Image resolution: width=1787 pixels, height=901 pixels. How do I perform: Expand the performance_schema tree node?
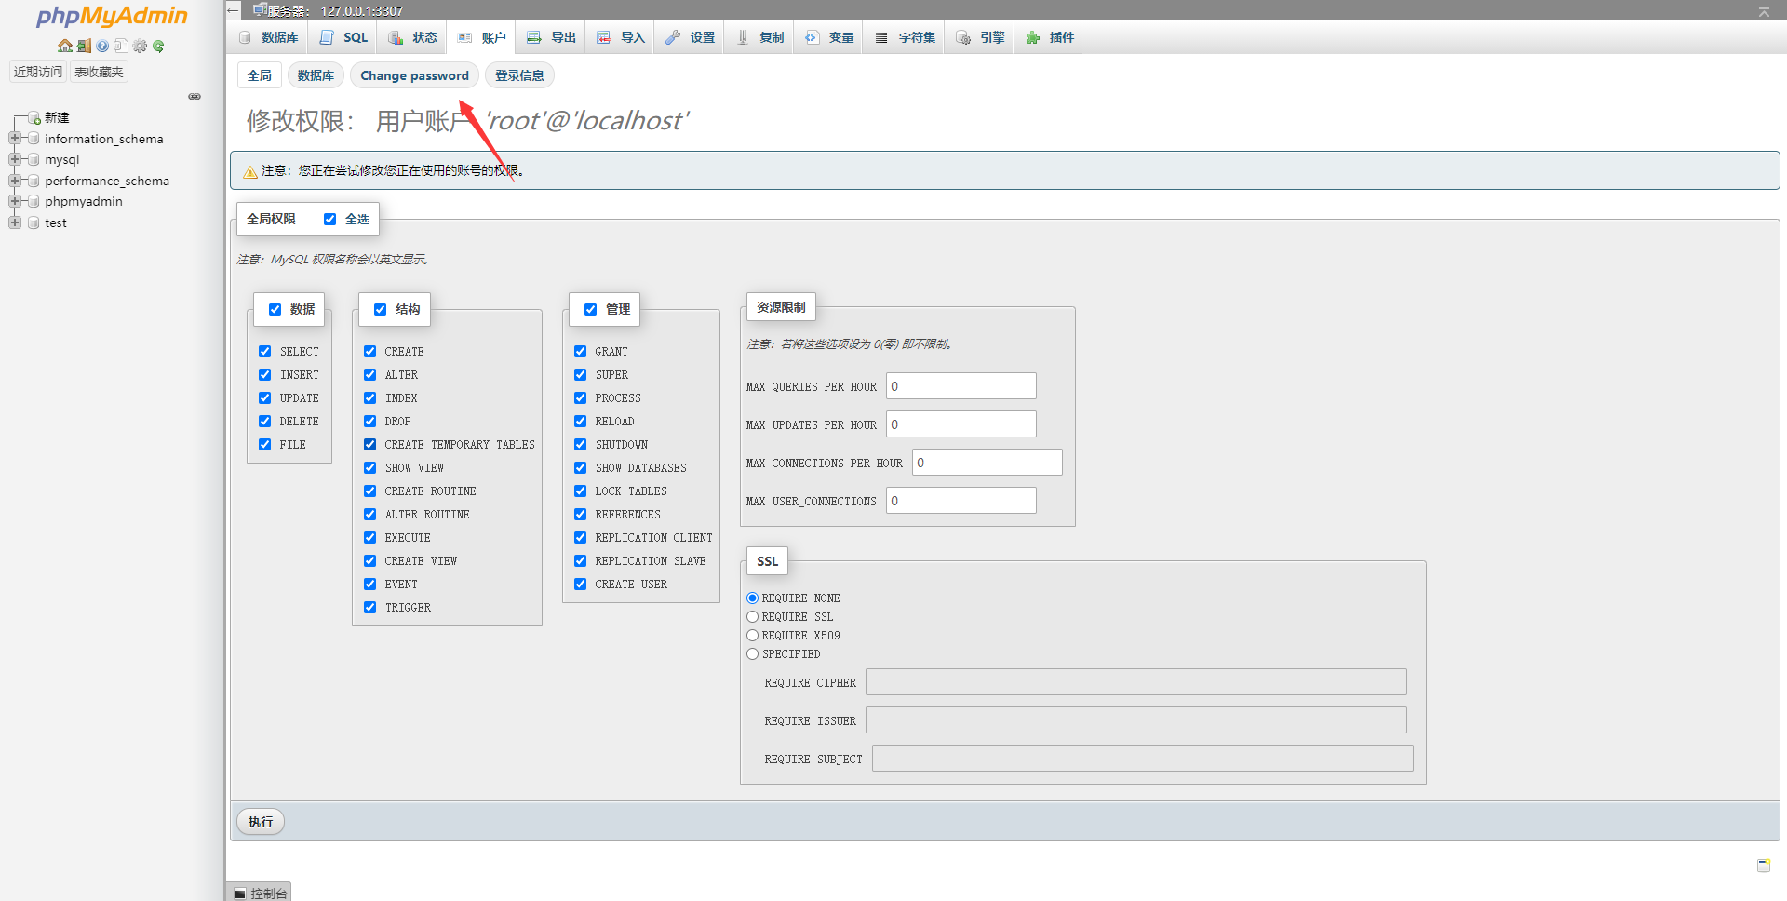click(14, 181)
